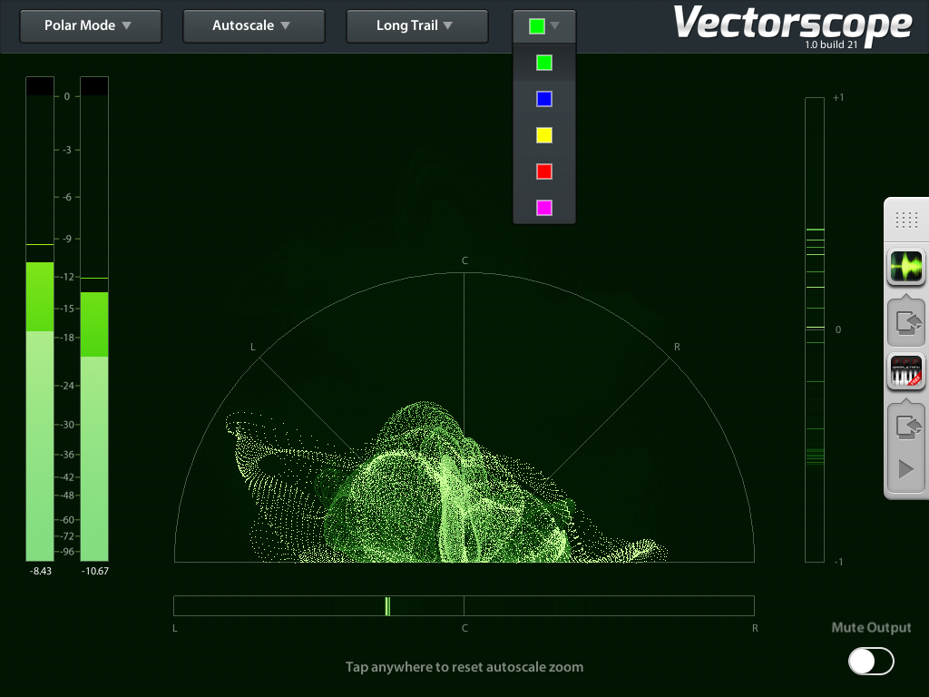Select the green color swatch option
The image size is (929, 697).
[x=544, y=63]
